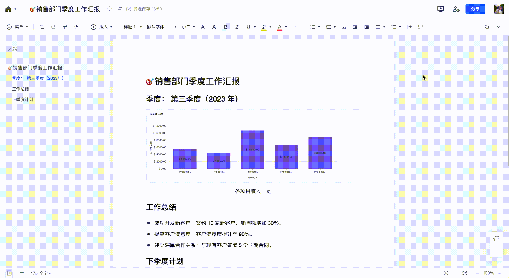Open search with the magnifier icon
This screenshot has width=509, height=278.
click(x=487, y=27)
